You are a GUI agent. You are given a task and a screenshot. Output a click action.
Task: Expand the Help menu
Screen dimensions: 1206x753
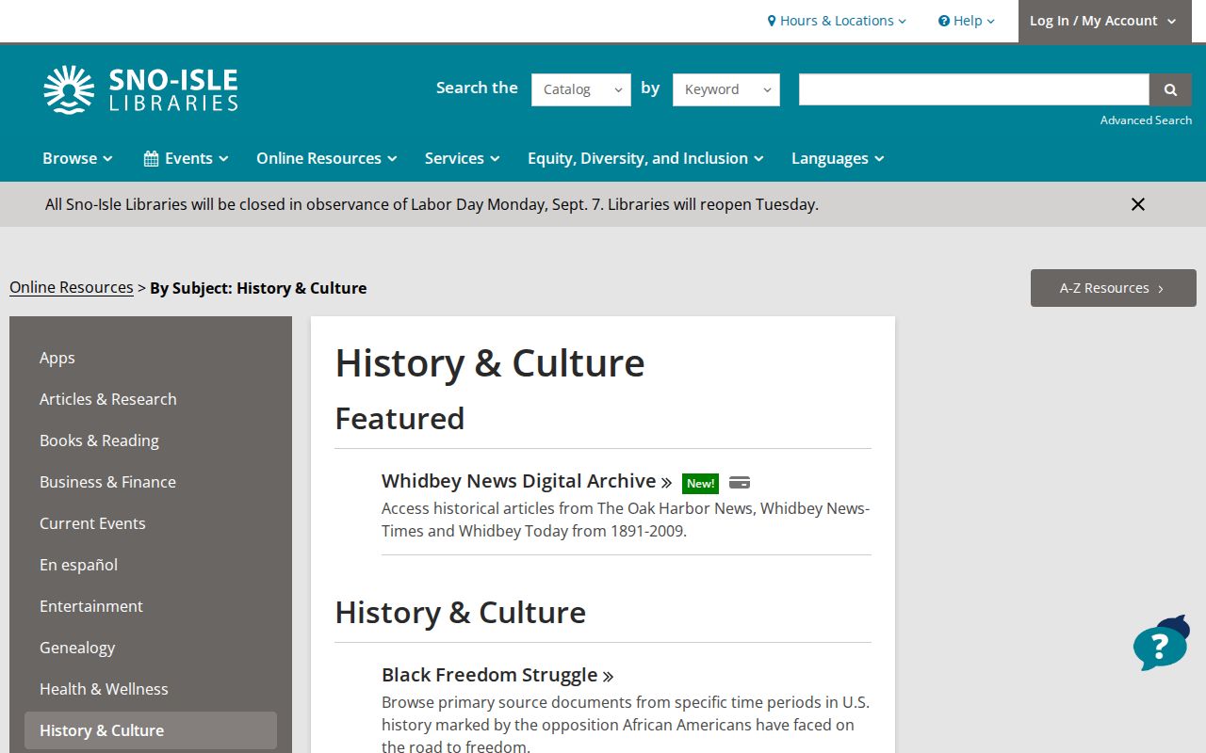point(967,21)
